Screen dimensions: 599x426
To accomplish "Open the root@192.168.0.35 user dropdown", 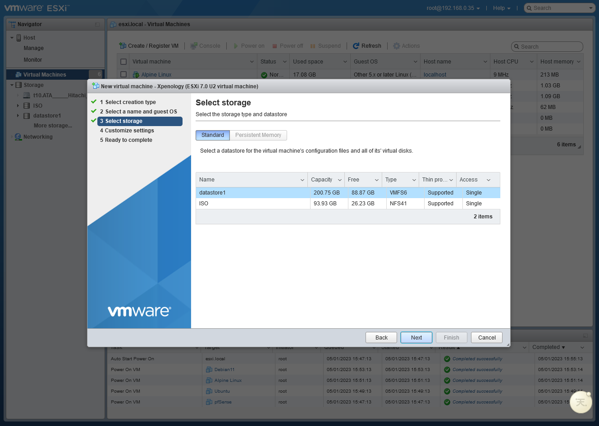I will click(x=453, y=8).
